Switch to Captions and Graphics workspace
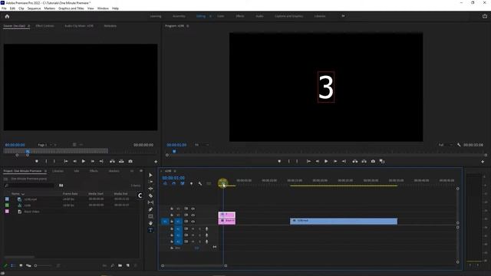 click(x=288, y=16)
